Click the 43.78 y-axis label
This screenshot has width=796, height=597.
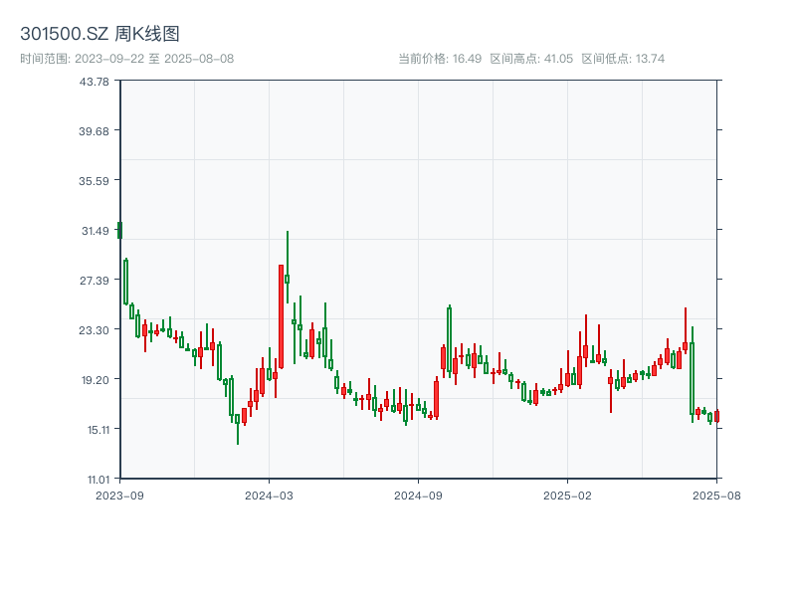[x=94, y=86]
